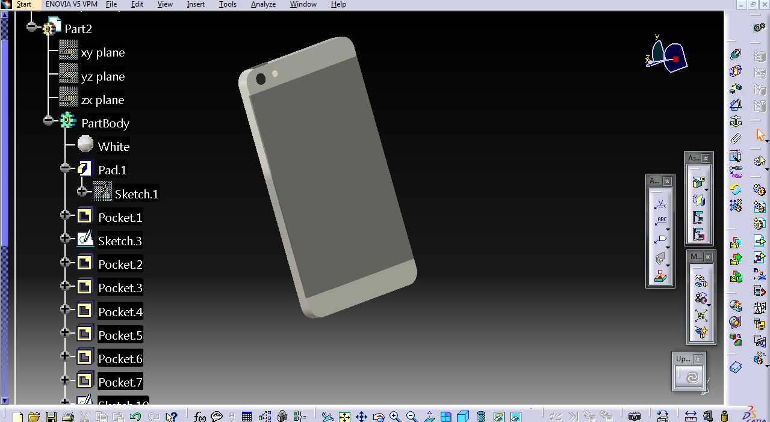
Task: Open the File menu
Action: 111,4
